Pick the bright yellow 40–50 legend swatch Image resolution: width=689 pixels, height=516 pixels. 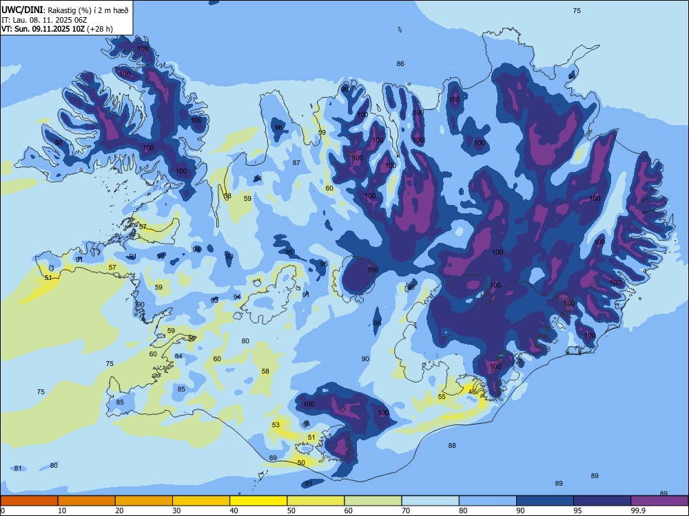[258, 501]
